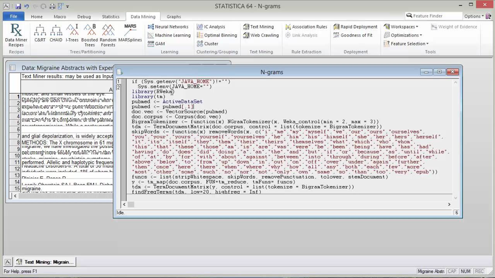Click the 'pubmed <- ActiveDataSet' code line
Viewport: 495px width, 278px height.
pos(167,102)
